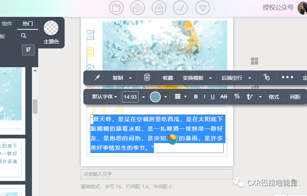Open the 默认字体 font dropdown
Image resolution: width=307 pixels, height=196 pixels.
tap(105, 97)
